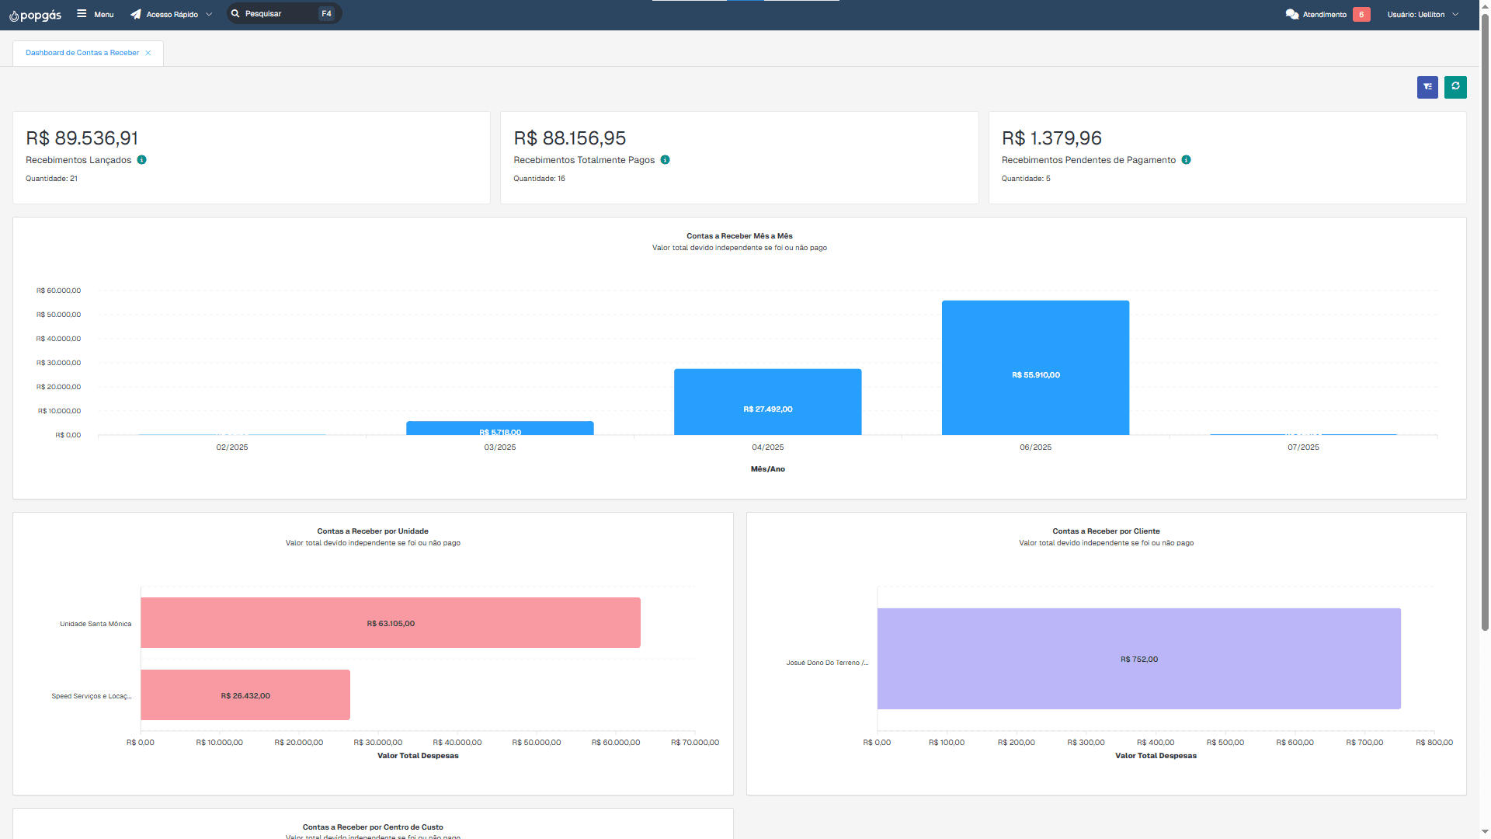Image resolution: width=1491 pixels, height=839 pixels.
Task: Click the R$ 89.536,91 total value
Action: [x=82, y=138]
